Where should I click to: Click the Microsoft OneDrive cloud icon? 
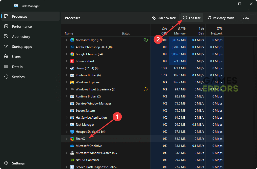pyautogui.click(x=72, y=146)
